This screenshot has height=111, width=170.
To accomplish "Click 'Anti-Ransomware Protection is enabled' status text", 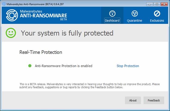I will 63,66.
